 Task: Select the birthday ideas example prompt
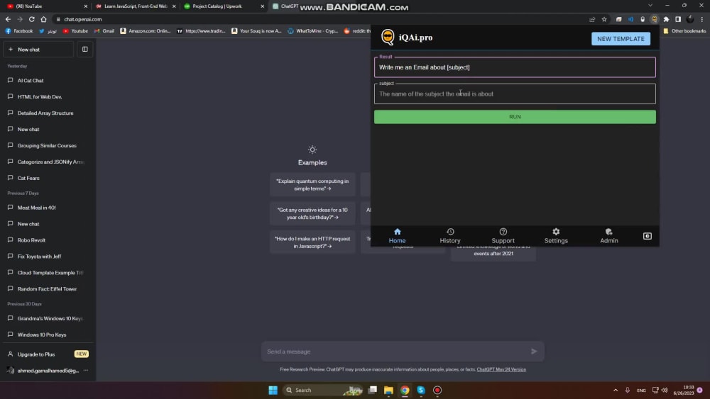(x=312, y=213)
